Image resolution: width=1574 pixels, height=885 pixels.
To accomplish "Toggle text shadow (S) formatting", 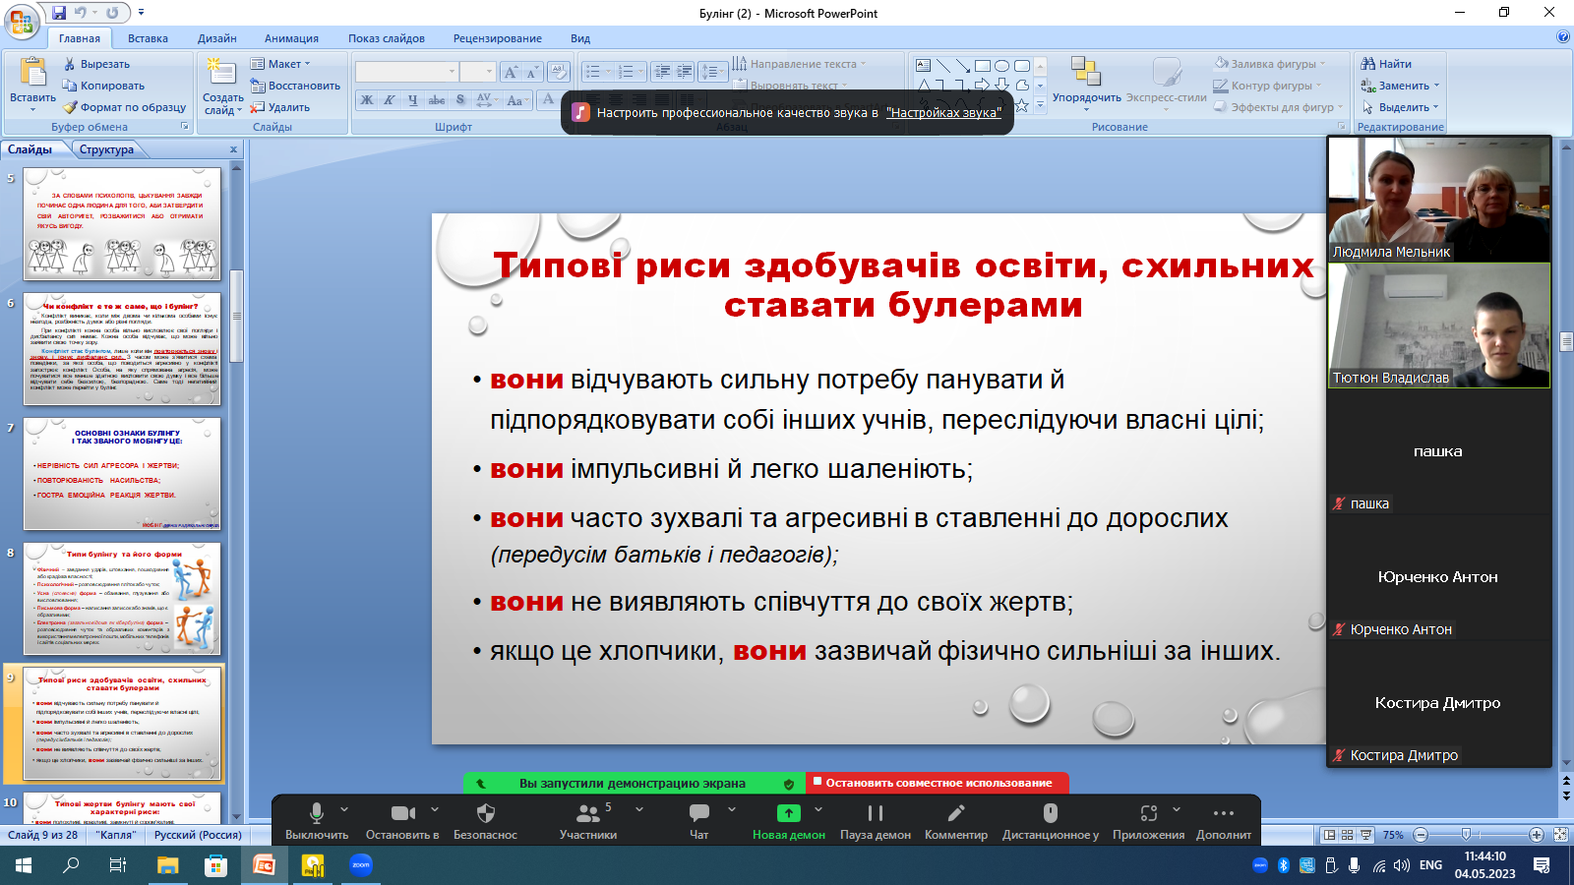I will click(460, 99).
